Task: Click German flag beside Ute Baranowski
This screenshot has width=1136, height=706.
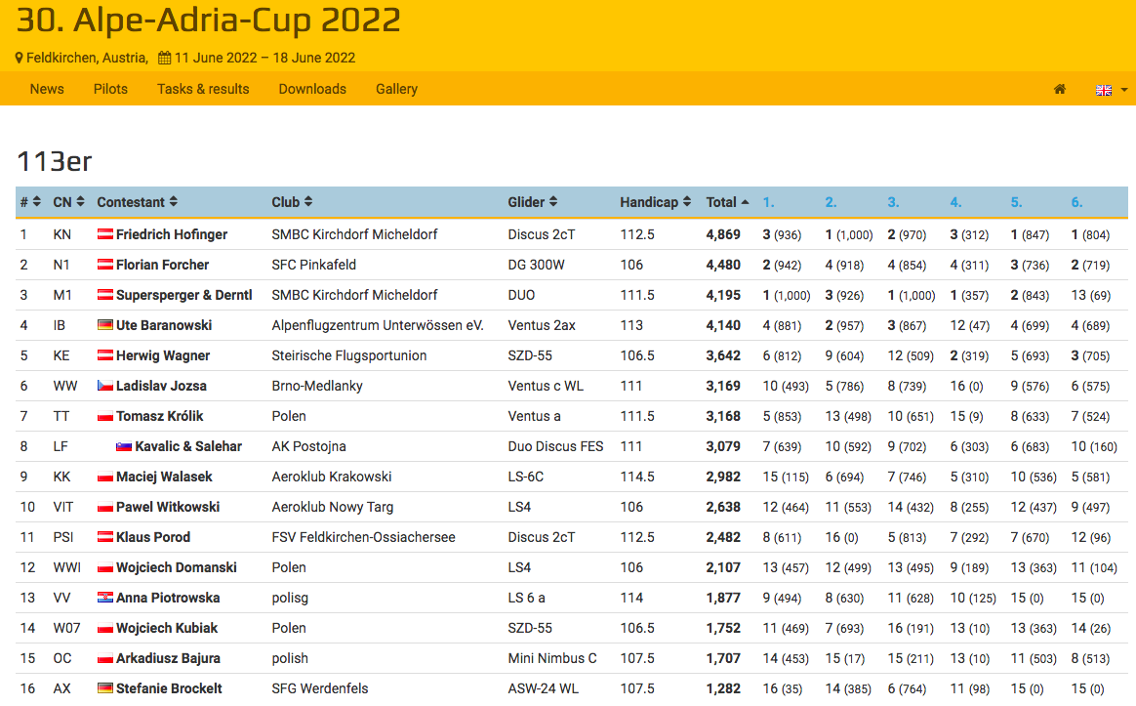Action: [x=105, y=325]
